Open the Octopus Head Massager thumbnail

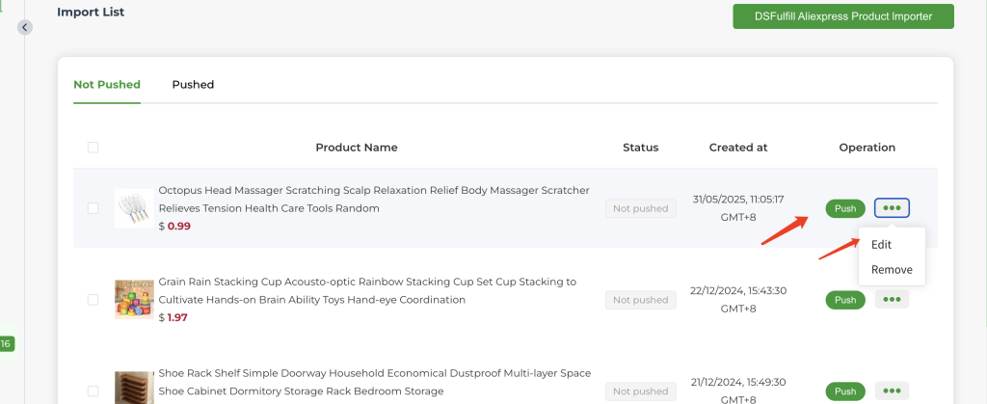click(x=132, y=208)
